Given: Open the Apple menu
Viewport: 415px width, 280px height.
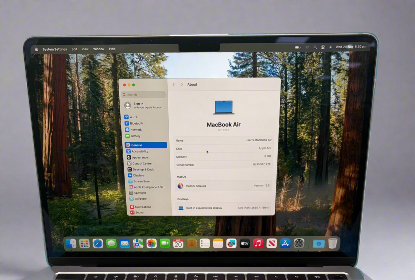Looking at the screenshot, I should point(37,49).
